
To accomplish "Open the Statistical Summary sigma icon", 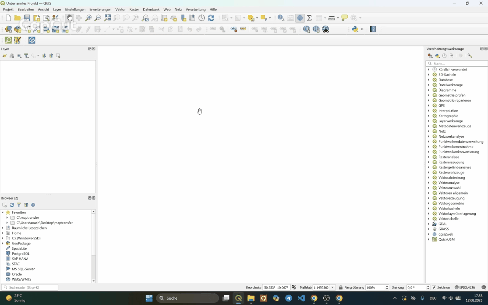I will tap(309, 18).
